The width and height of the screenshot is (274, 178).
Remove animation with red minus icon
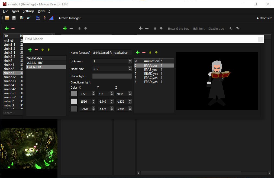click(x=144, y=52)
